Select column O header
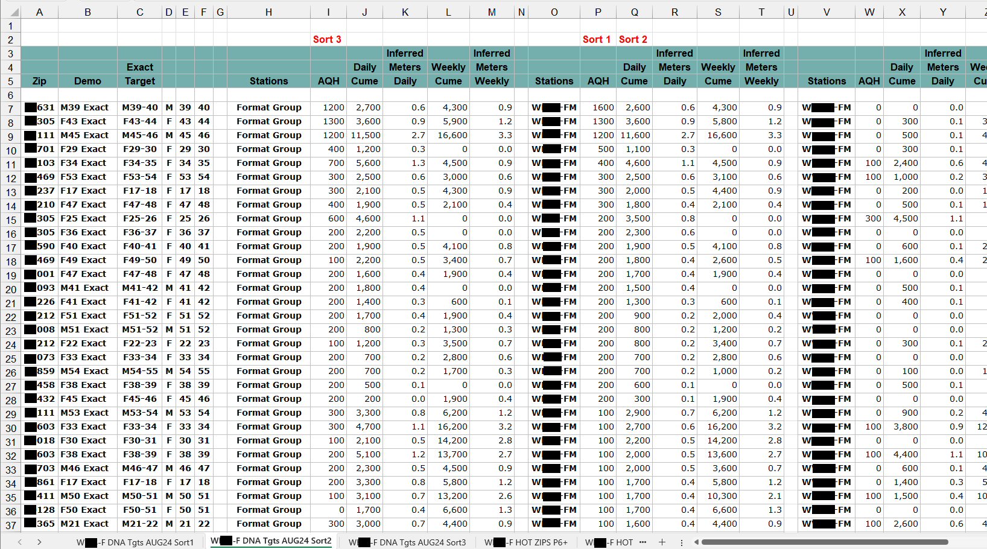 point(554,12)
